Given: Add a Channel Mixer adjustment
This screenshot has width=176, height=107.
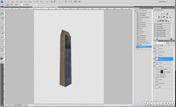Looking at the screenshot, I should pos(170,17).
